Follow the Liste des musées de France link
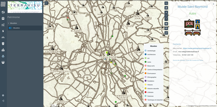217x107 pixels. [194, 60]
